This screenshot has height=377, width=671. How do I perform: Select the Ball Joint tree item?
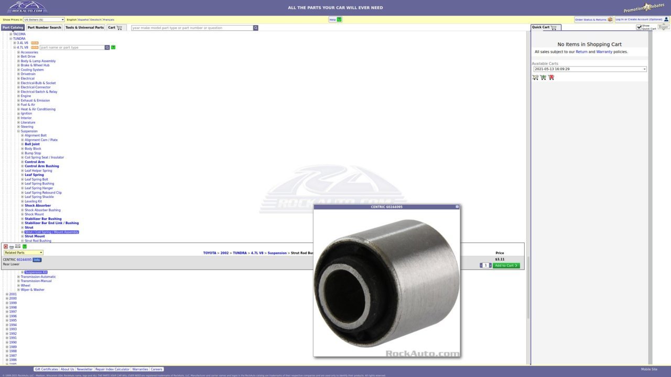pyautogui.click(x=32, y=144)
